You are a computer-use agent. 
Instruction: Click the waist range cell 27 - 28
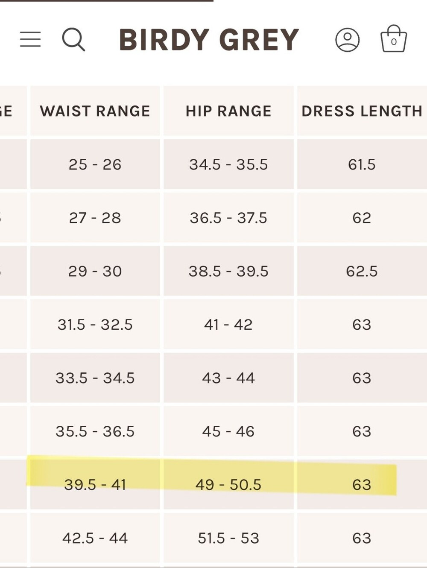pyautogui.click(x=95, y=217)
